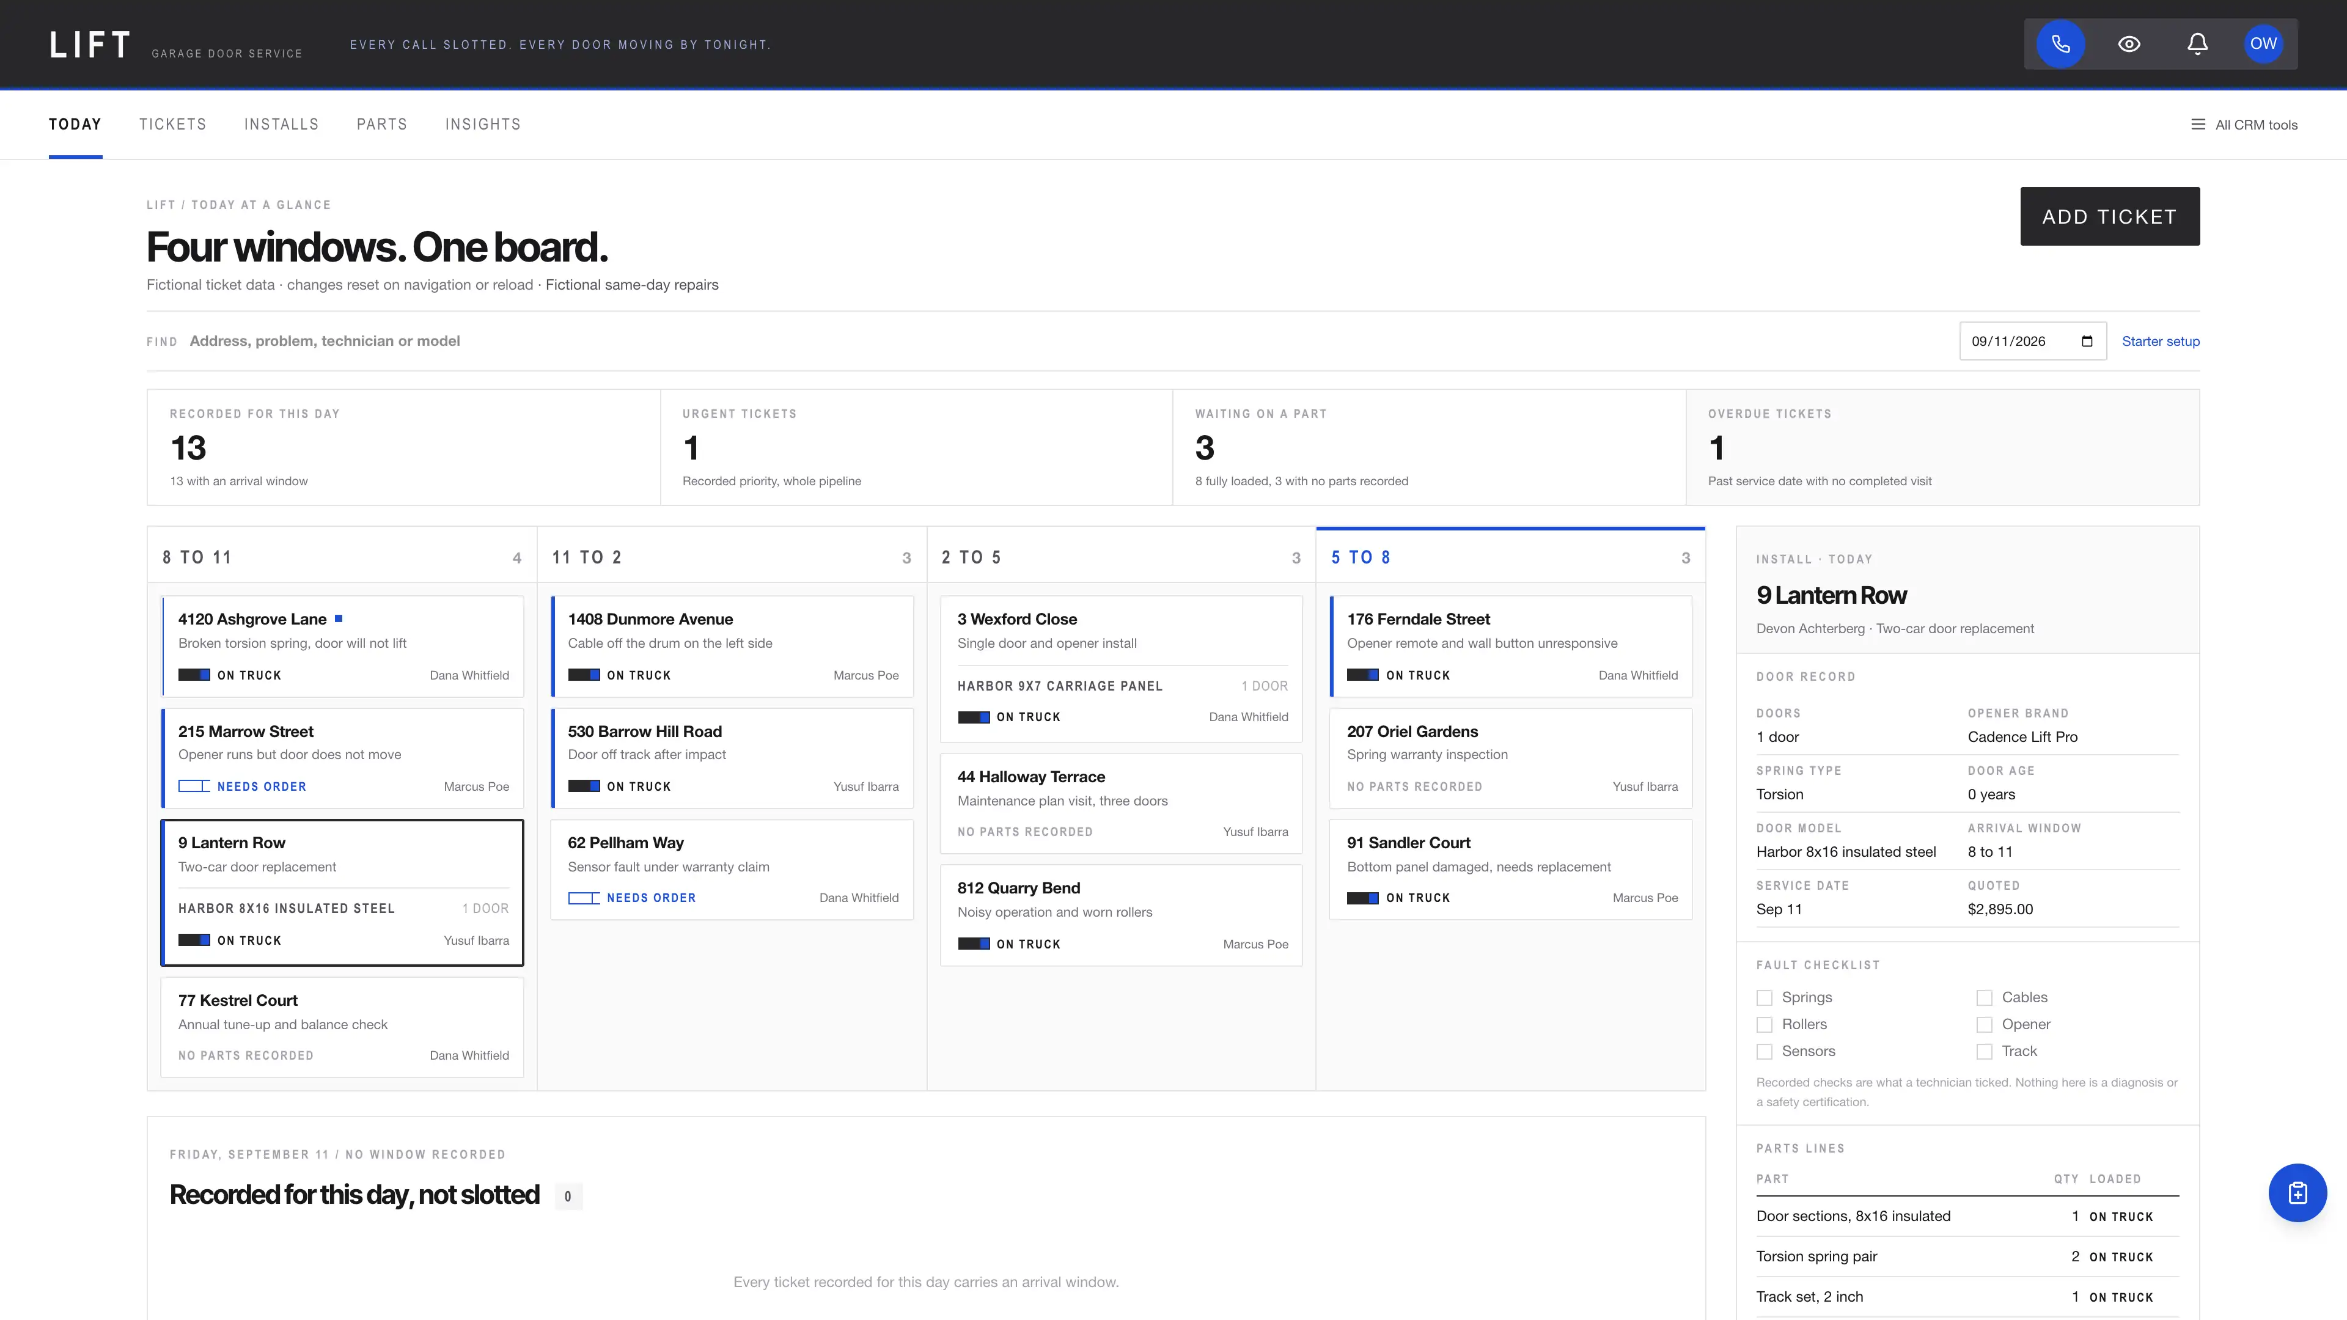
Task: Enable the Track fault checkbox
Action: click(x=1985, y=1051)
